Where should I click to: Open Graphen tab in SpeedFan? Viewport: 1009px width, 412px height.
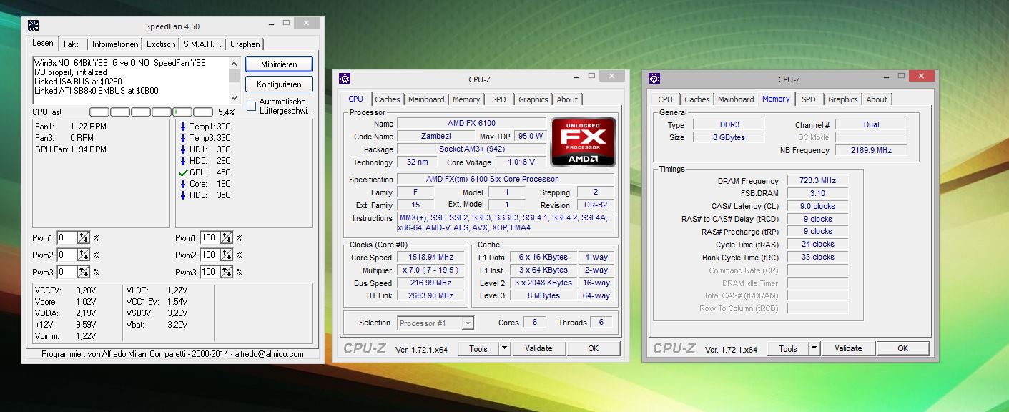[245, 44]
